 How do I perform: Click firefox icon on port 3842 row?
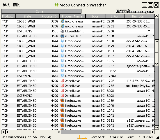(x=62, y=125)
